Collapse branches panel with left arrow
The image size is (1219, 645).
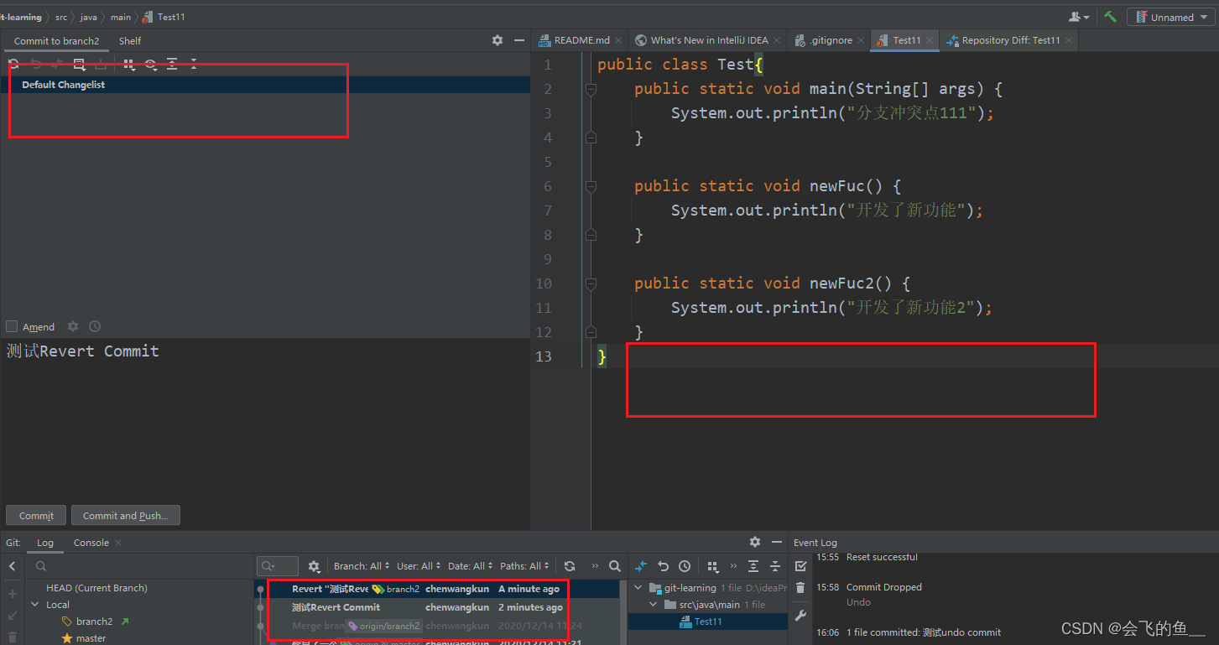point(13,566)
